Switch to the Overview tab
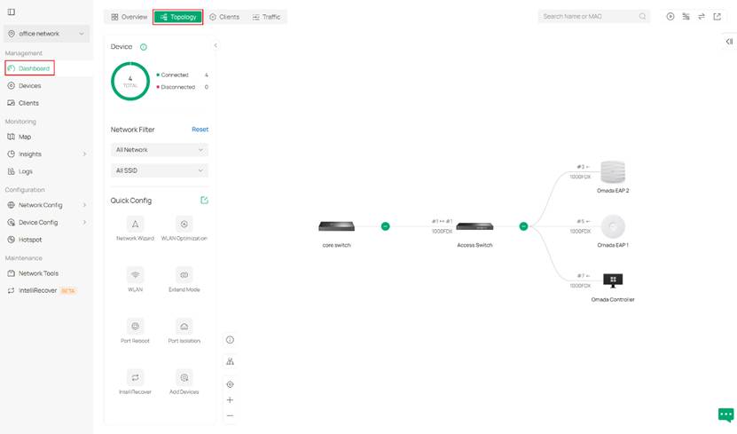Viewport: 737px width, 434px height. click(x=129, y=17)
